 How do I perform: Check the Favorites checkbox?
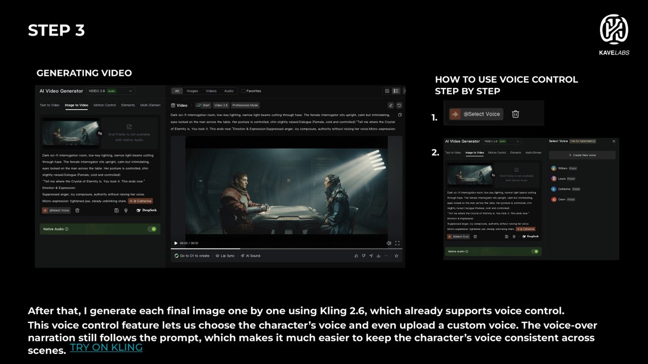(x=244, y=91)
